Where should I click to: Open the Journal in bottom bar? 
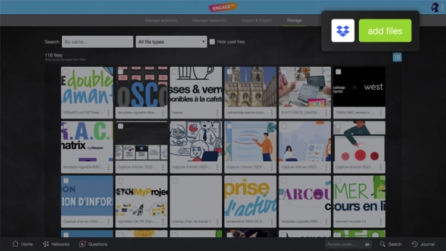423,244
